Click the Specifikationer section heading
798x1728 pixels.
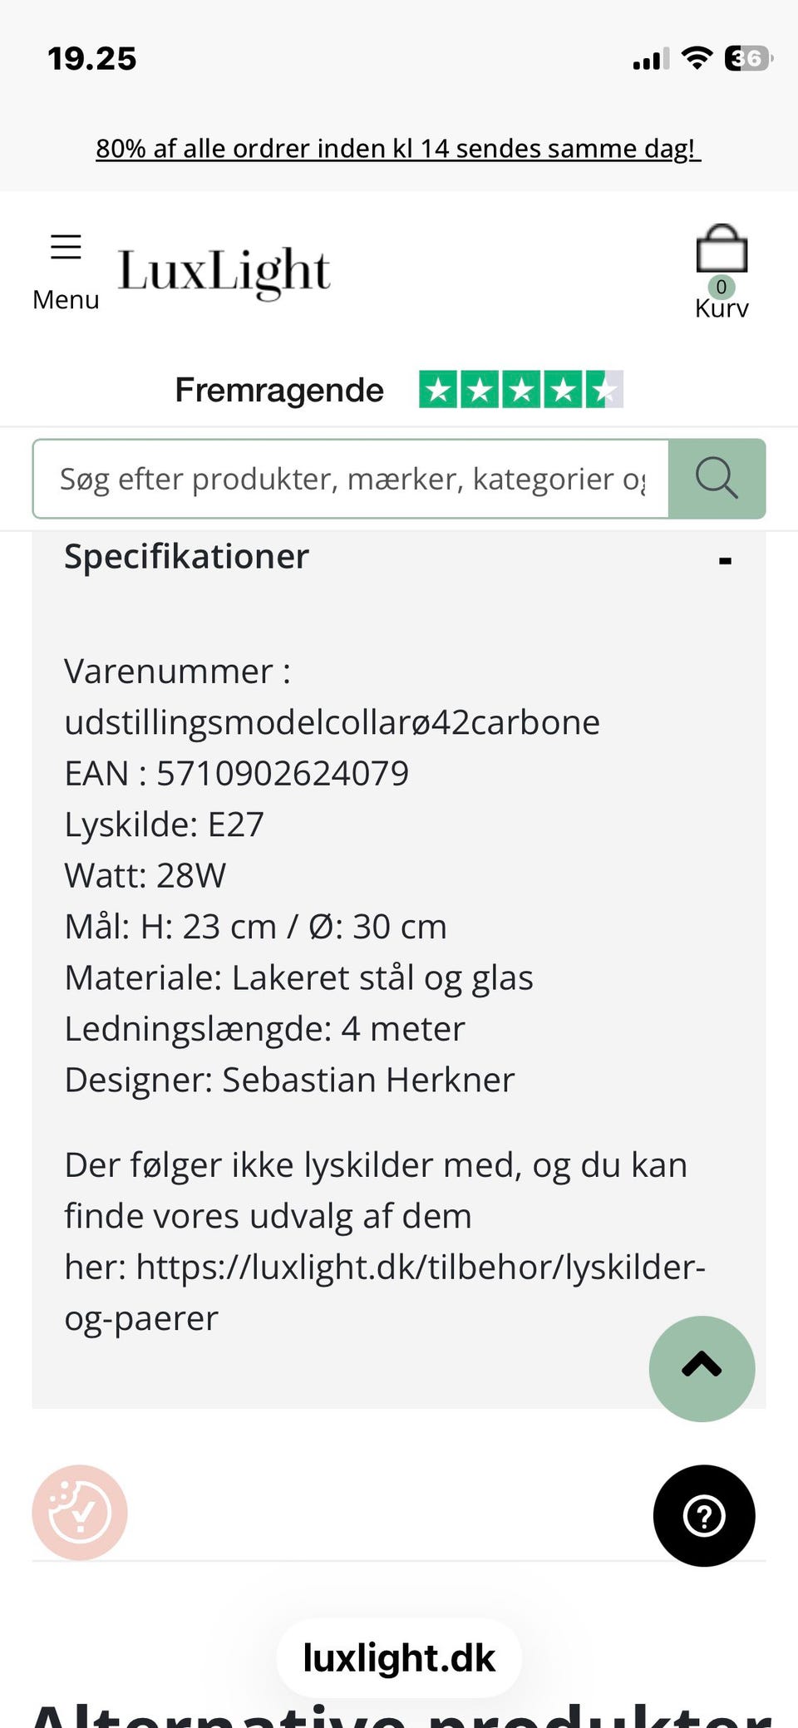186,556
